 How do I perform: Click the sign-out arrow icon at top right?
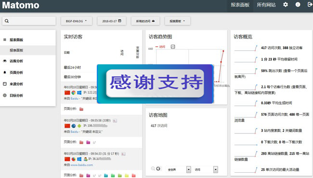310,5
